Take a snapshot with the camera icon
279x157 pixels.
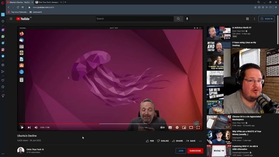click(259, 7)
